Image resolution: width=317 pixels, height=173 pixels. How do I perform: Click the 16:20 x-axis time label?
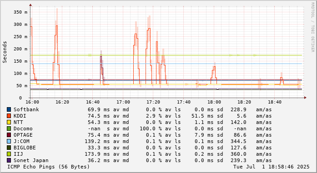click(x=62, y=102)
